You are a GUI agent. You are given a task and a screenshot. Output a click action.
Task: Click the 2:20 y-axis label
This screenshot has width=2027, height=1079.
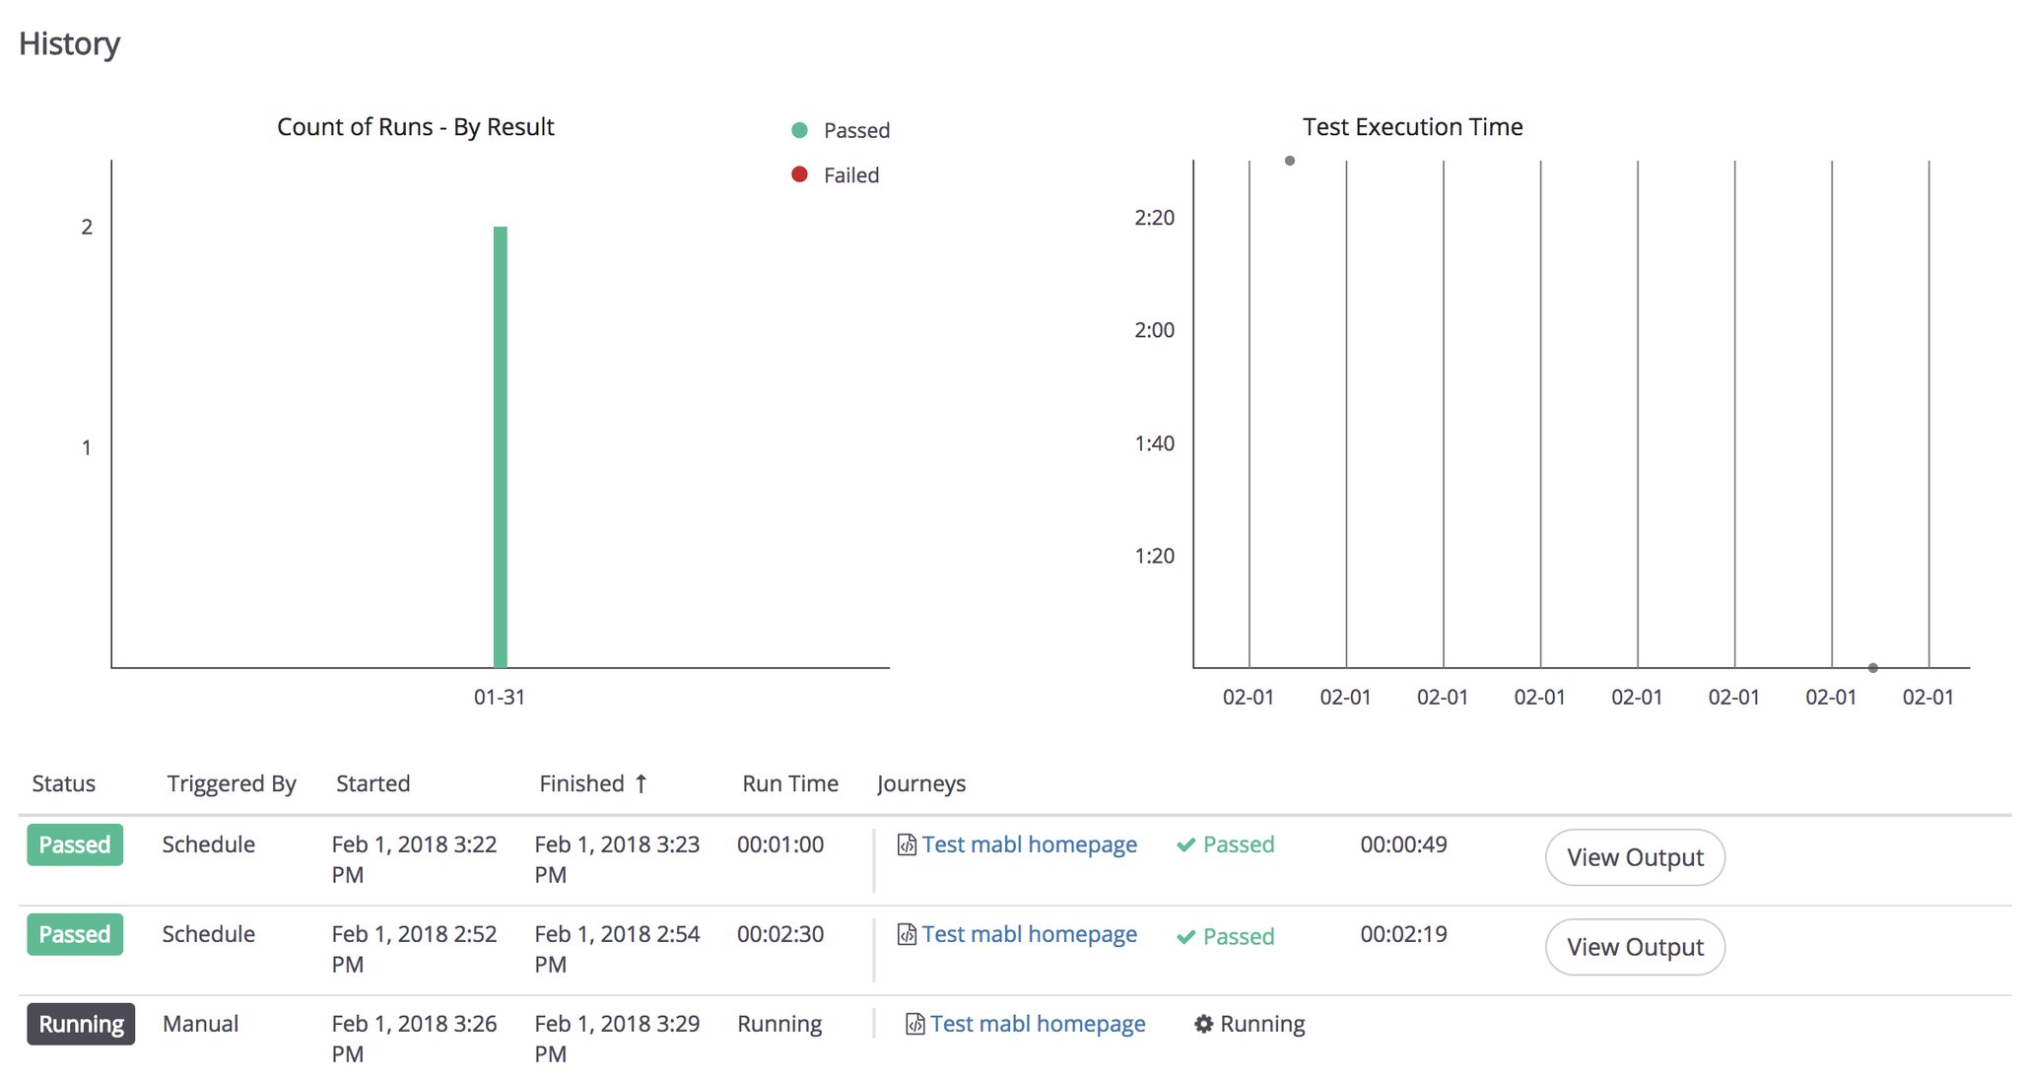1155,218
